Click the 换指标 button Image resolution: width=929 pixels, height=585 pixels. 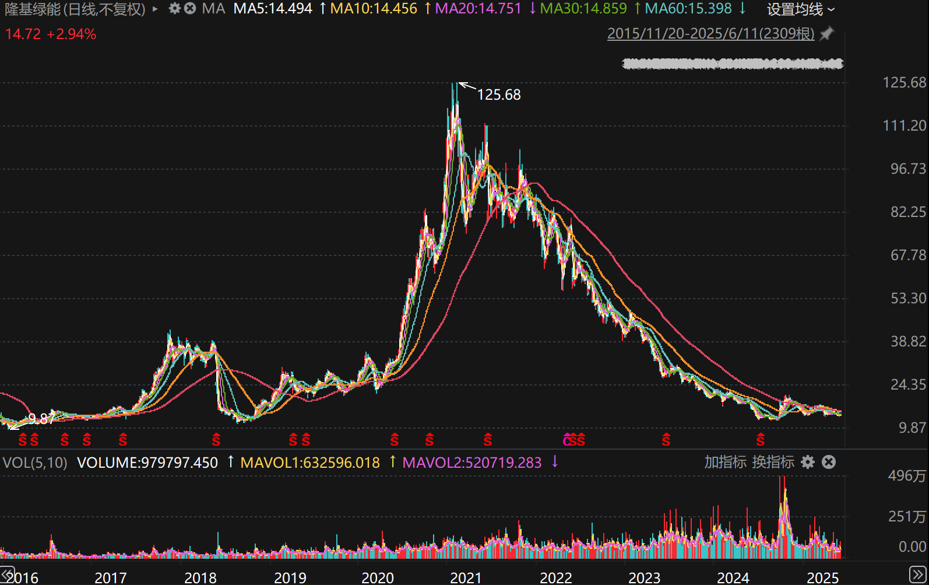tap(773, 462)
